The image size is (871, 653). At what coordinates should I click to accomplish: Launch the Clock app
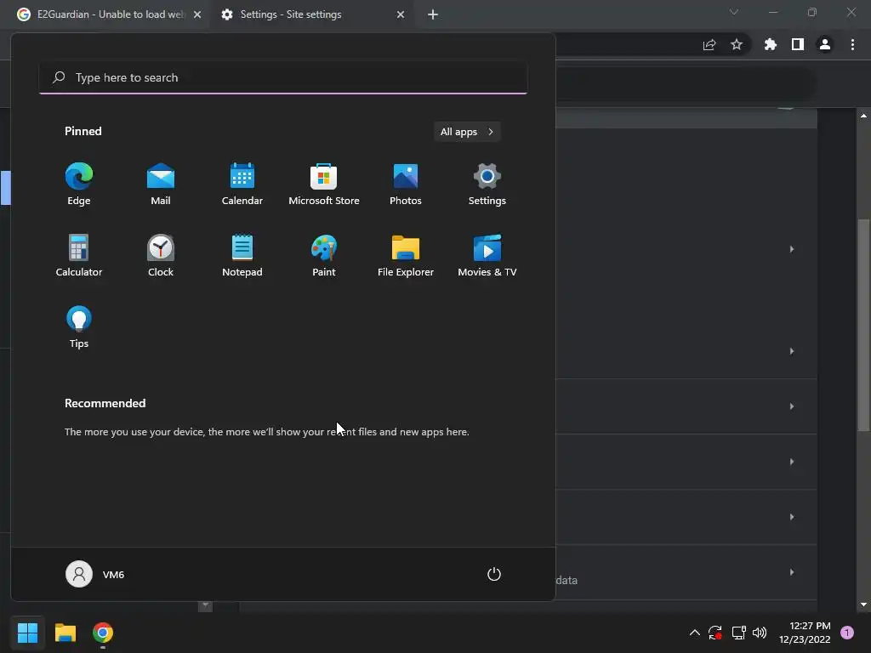(161, 255)
